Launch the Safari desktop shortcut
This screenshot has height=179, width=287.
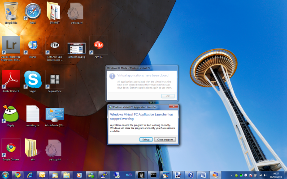33,13
